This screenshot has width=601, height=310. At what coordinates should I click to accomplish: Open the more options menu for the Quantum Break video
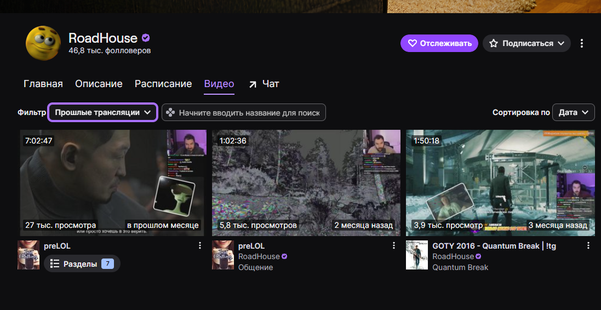588,245
